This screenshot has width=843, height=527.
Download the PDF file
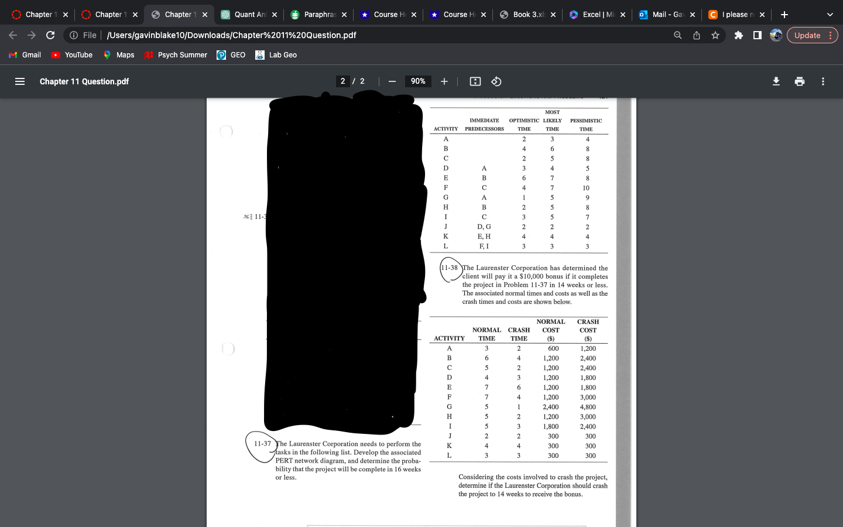pos(776,81)
